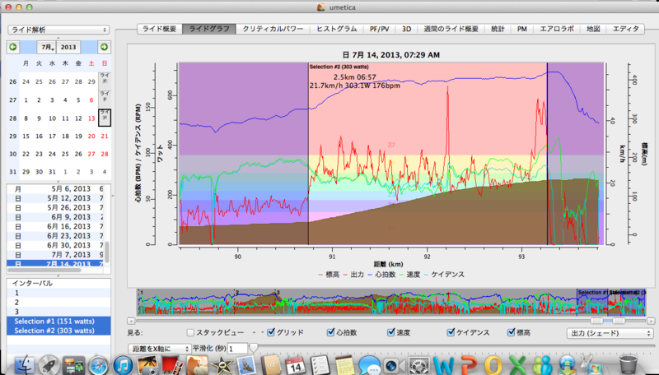Open Messages speech bubble in dock
This screenshot has height=375, width=659.
click(369, 365)
